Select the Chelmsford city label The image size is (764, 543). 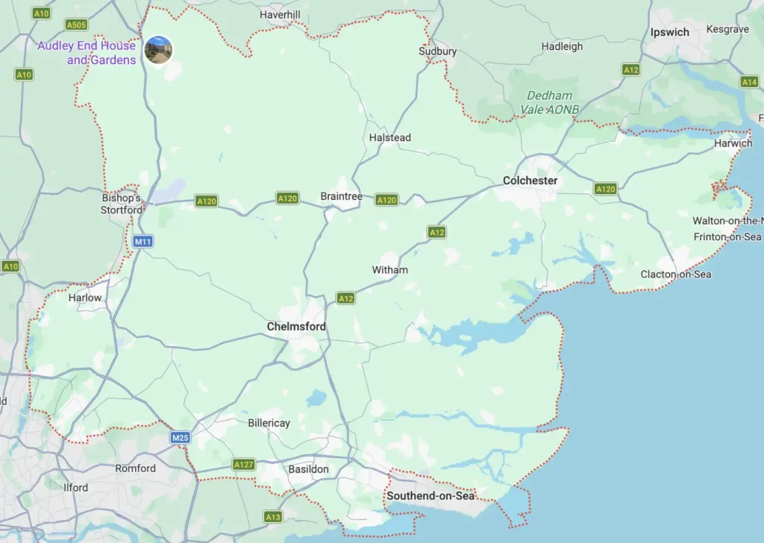point(296,327)
